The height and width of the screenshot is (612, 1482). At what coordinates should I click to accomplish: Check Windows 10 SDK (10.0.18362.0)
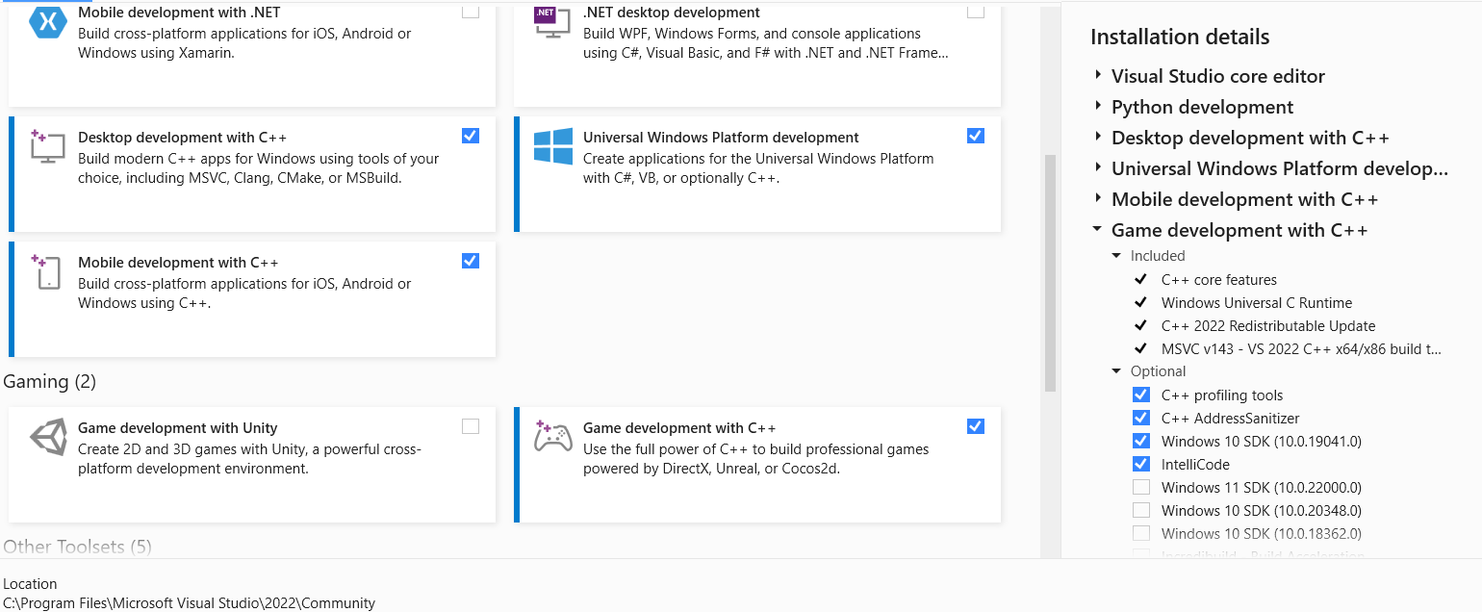[1141, 533]
